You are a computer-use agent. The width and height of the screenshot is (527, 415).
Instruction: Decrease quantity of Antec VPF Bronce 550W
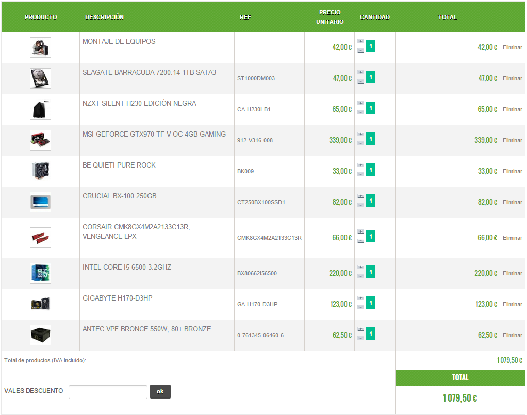(x=360, y=338)
